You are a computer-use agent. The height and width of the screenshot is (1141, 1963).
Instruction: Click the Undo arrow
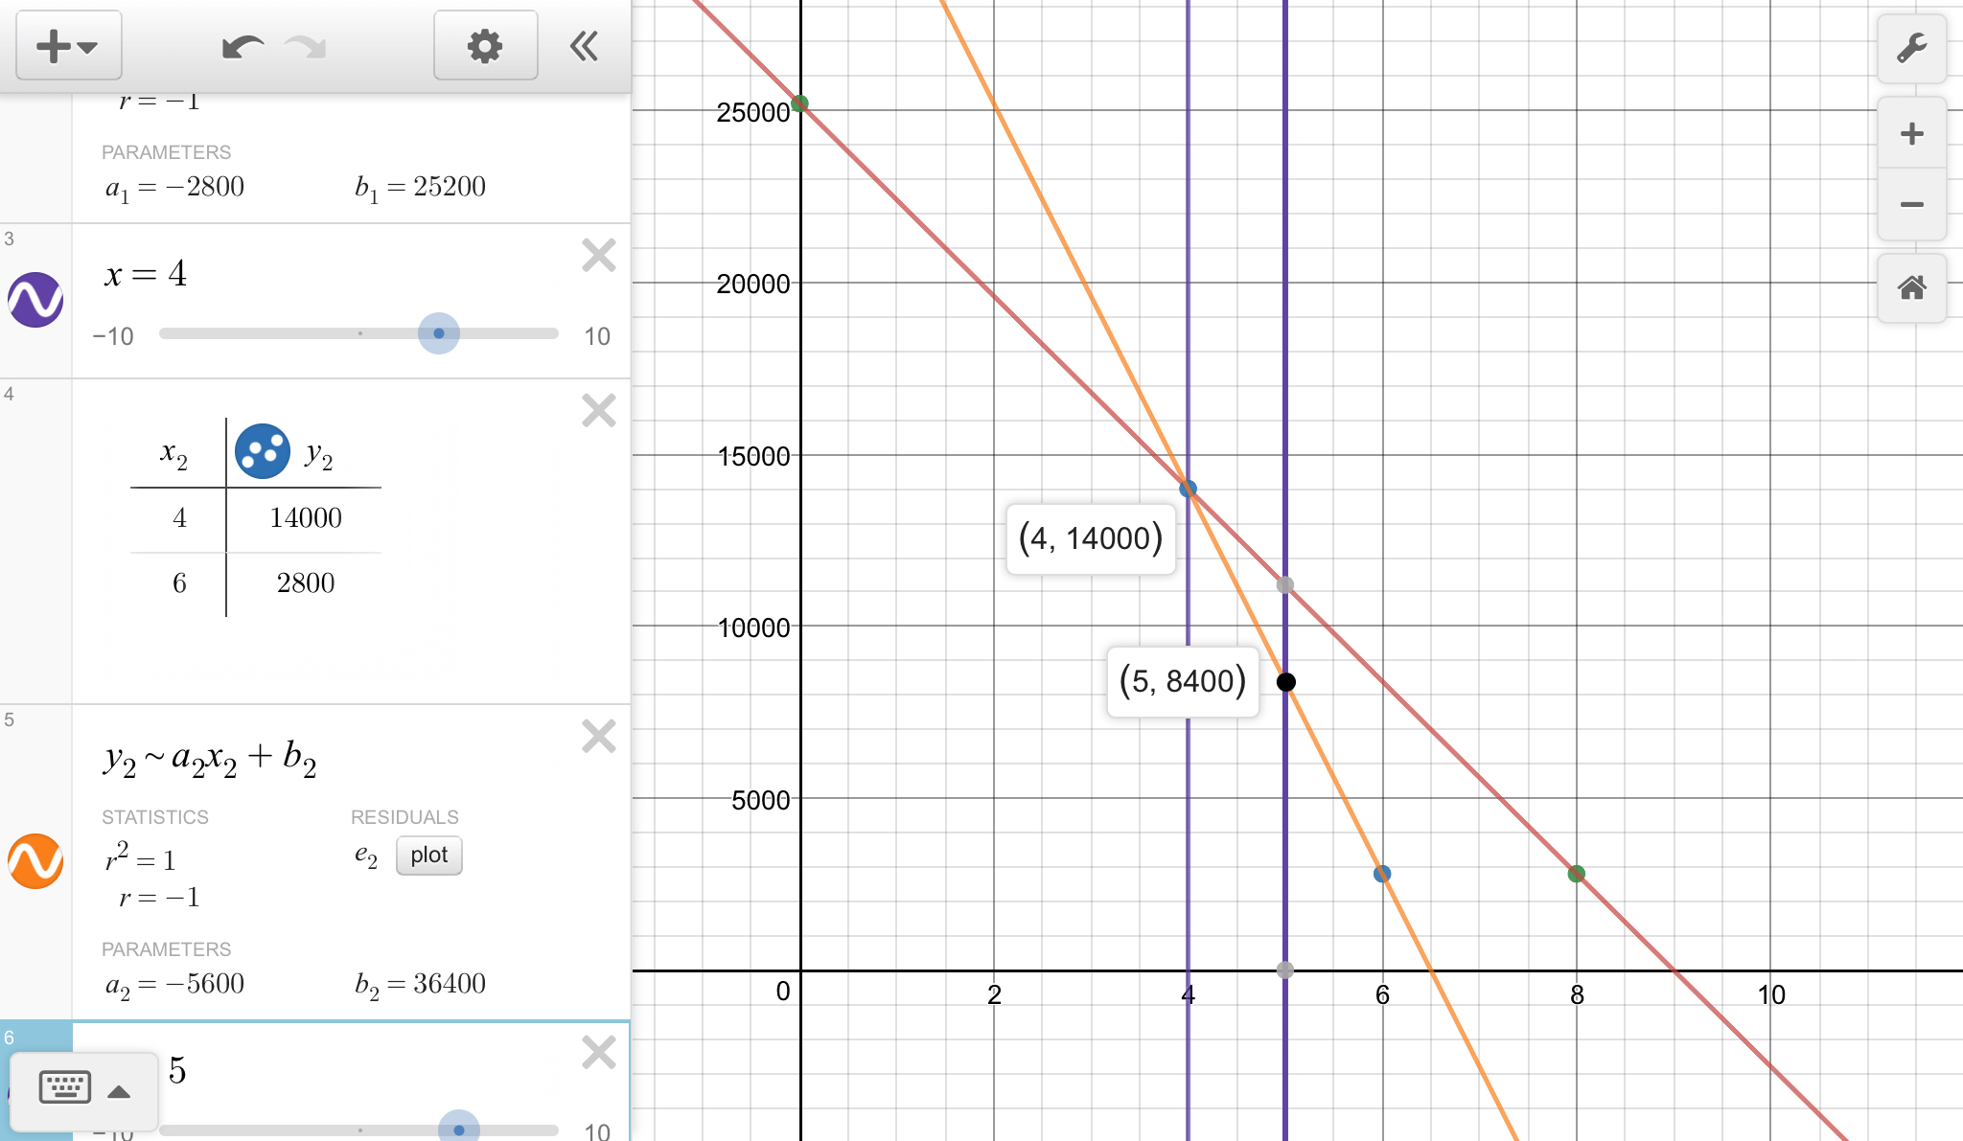tap(242, 46)
